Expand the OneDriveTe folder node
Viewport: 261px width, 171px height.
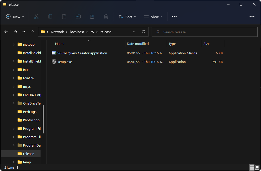(x=13, y=103)
